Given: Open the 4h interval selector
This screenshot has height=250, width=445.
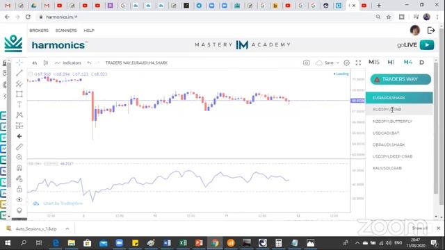Looking at the screenshot, I should pyautogui.click(x=35, y=63).
